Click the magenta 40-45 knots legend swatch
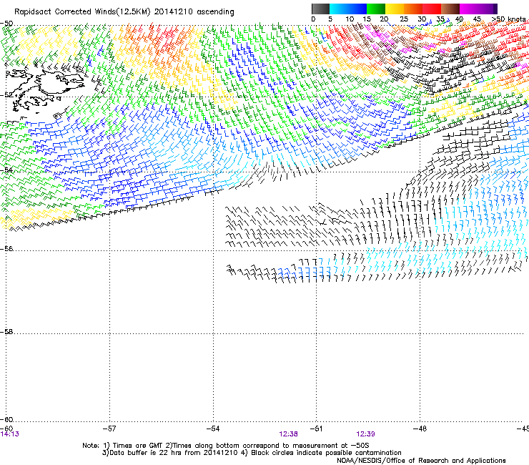 [x=469, y=9]
